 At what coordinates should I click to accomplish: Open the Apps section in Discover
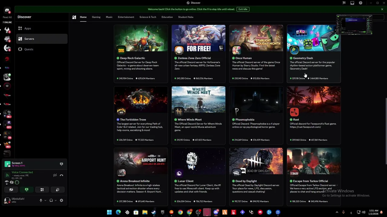42,28
